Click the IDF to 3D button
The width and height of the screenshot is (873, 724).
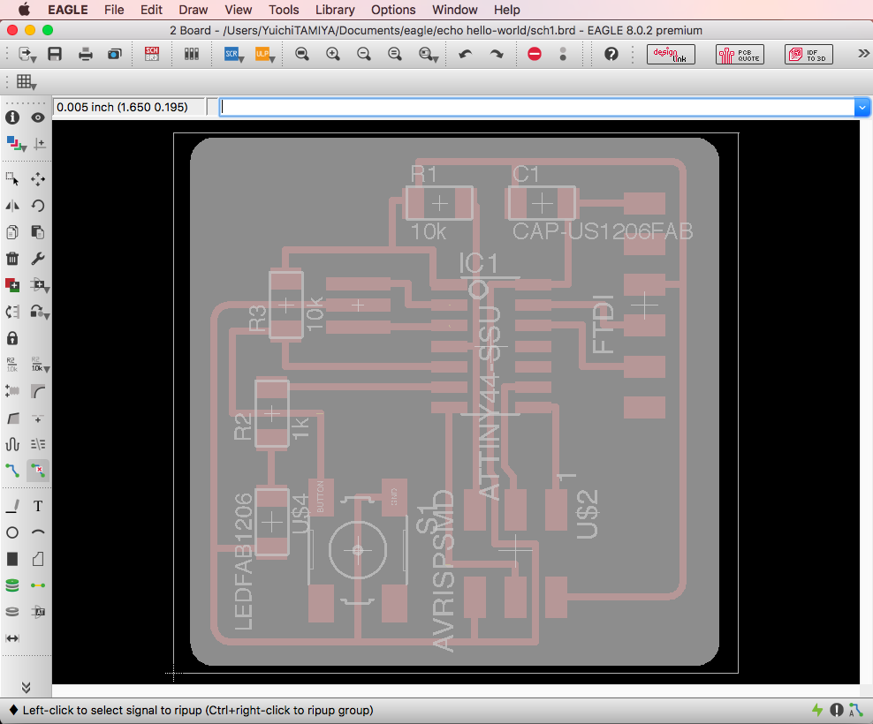tap(808, 54)
